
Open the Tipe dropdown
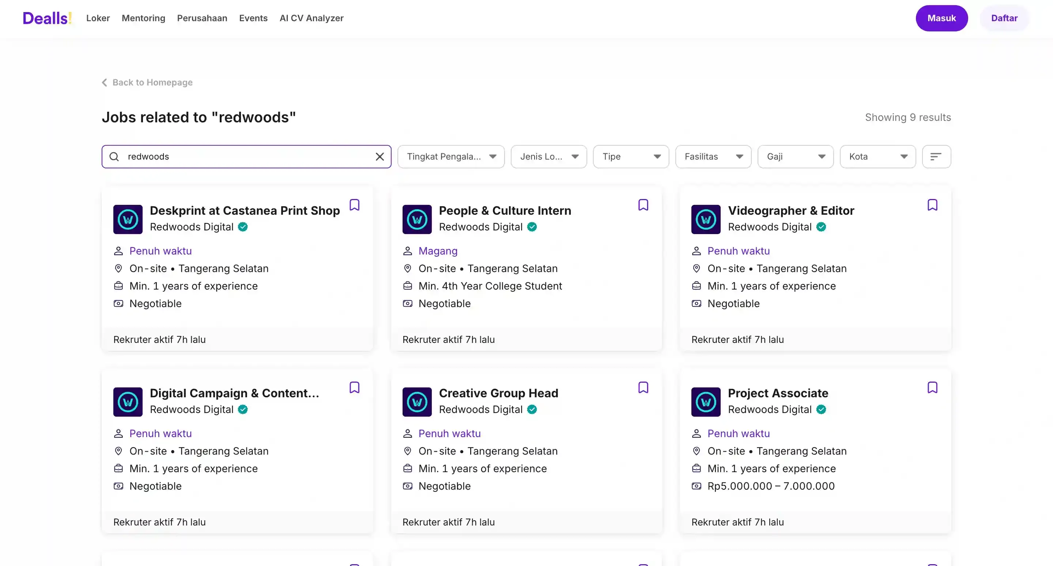pos(631,156)
